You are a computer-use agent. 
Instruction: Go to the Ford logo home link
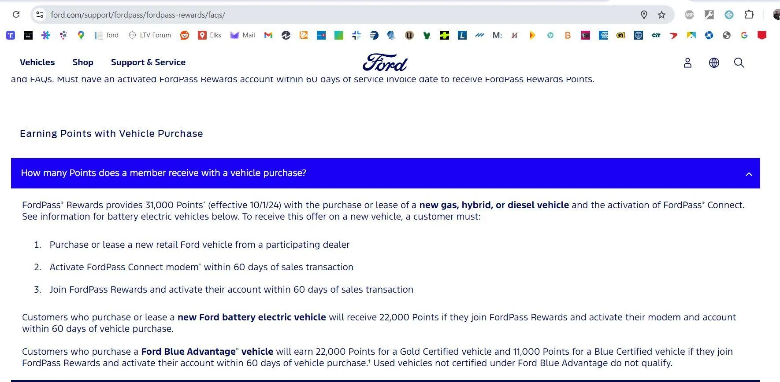point(385,62)
